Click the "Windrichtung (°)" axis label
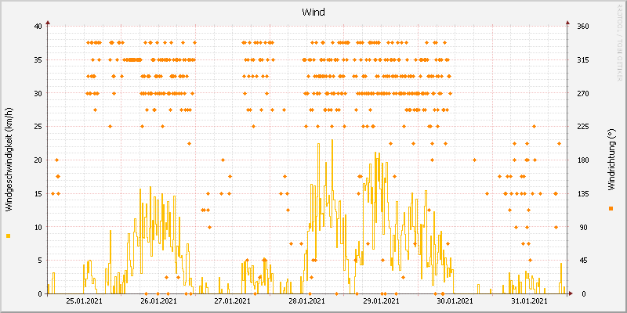 pos(611,160)
